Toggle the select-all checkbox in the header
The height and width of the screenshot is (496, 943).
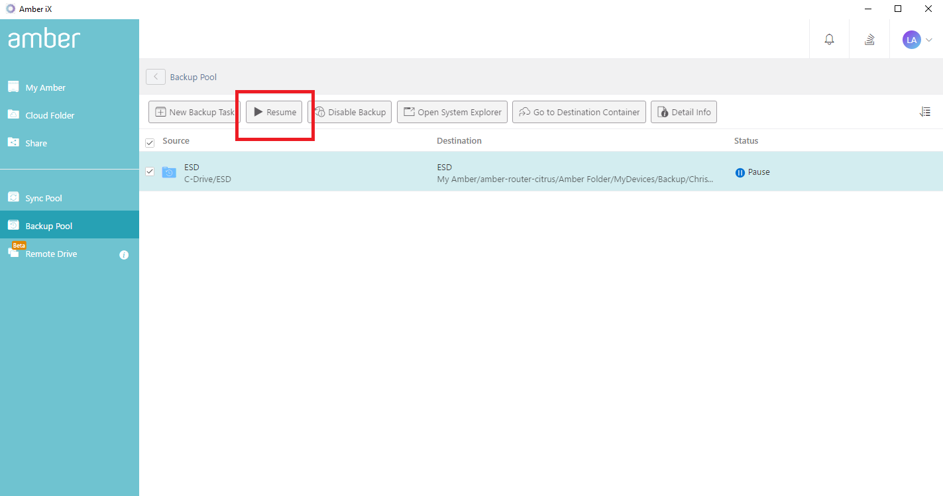click(150, 141)
